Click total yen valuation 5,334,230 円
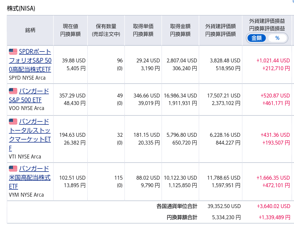The image size is (294, 227). pyautogui.click(x=226, y=218)
